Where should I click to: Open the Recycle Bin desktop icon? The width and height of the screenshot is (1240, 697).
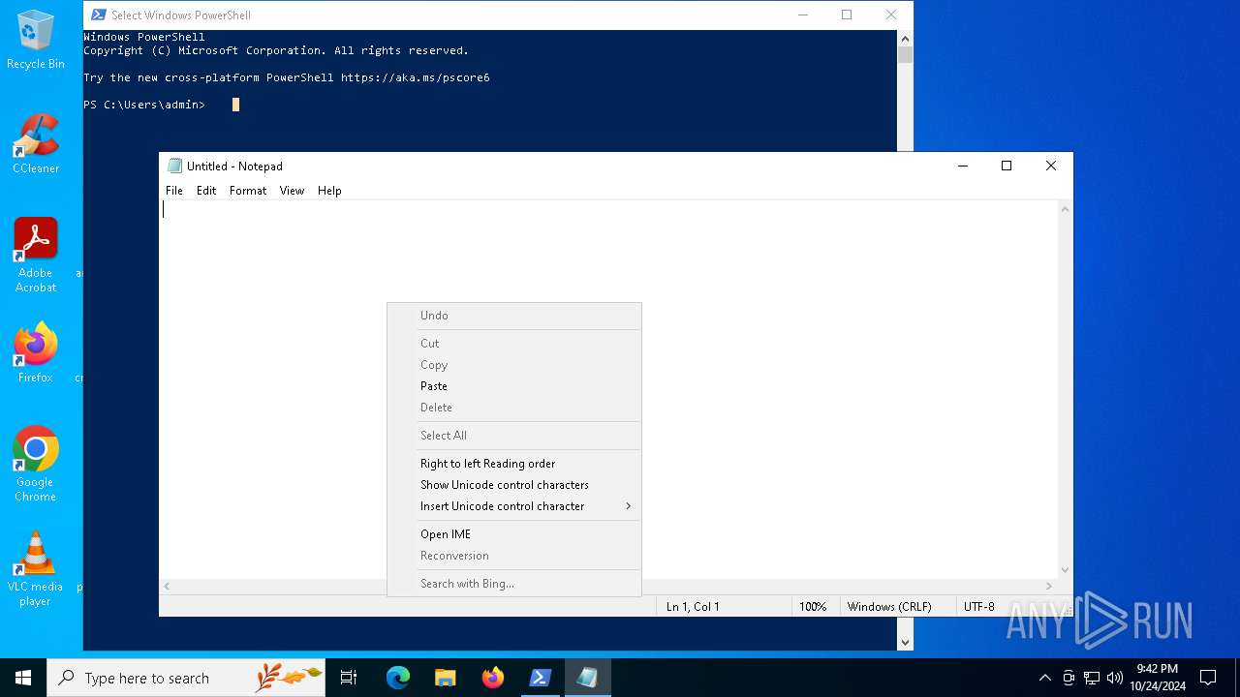36,41
